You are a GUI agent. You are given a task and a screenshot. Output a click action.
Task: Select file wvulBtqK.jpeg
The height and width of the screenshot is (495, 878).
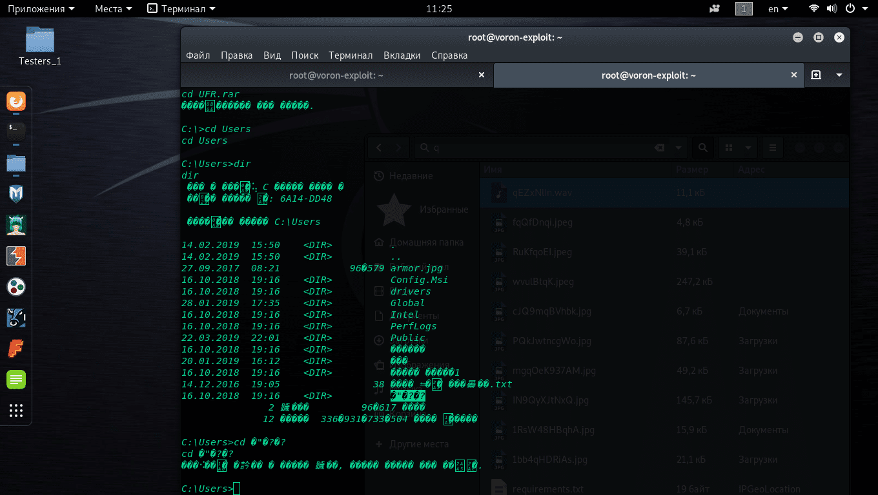tap(665, 282)
